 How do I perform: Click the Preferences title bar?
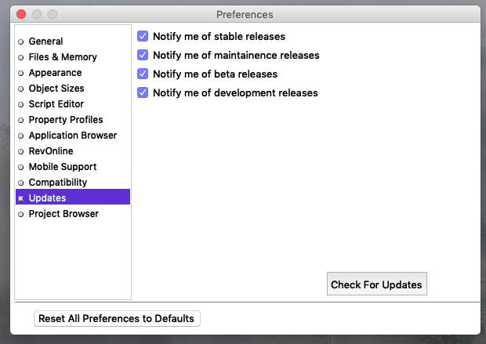click(245, 14)
